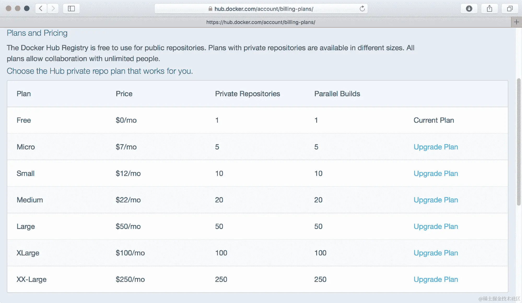The height and width of the screenshot is (303, 522).
Task: Upgrade to the Large plan
Action: coord(436,226)
